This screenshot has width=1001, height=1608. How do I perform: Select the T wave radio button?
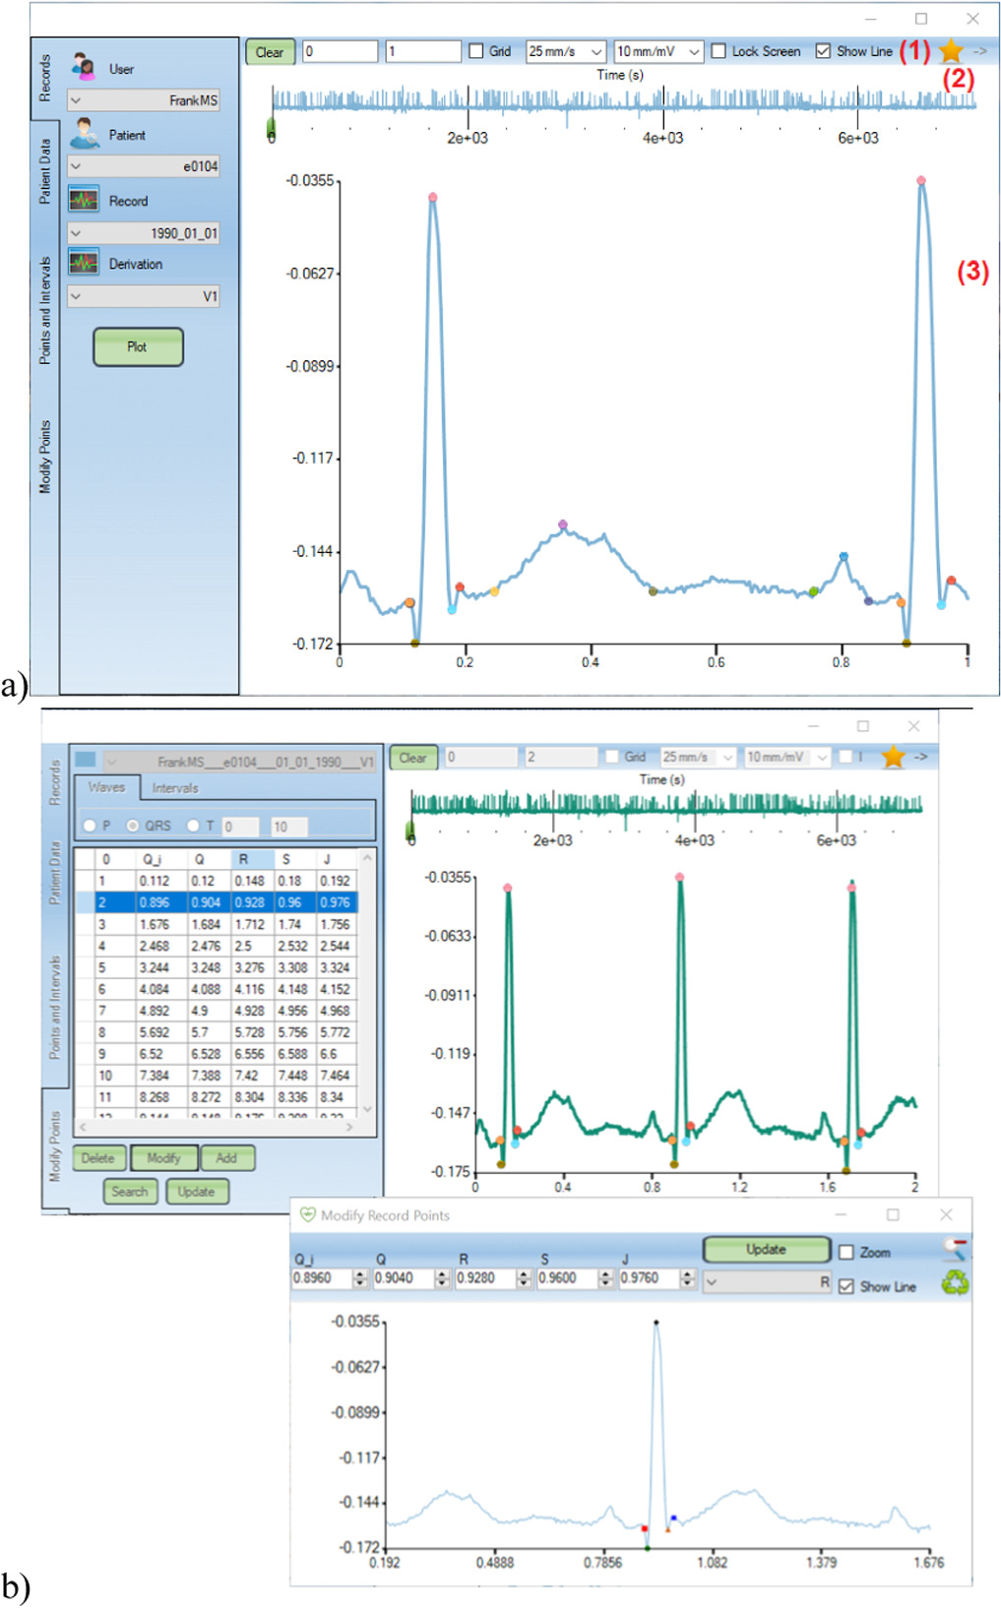tap(194, 826)
